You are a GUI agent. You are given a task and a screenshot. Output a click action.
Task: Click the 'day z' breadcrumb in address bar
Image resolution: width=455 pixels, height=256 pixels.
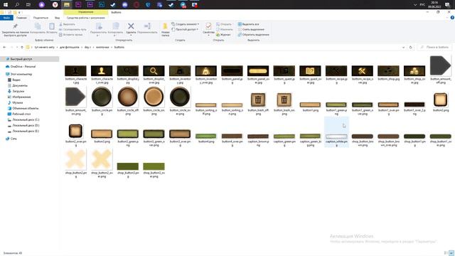[87, 47]
